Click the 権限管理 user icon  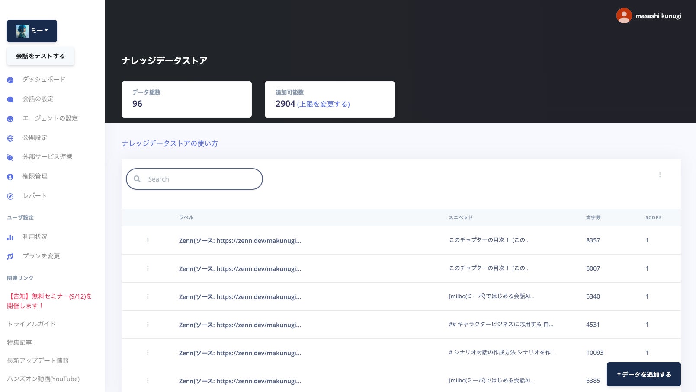[10, 177]
